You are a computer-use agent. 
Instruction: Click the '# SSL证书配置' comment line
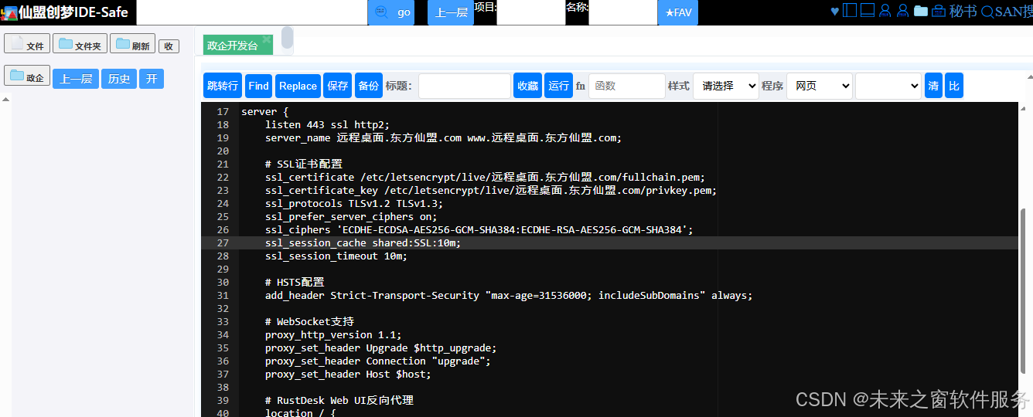[x=304, y=164]
